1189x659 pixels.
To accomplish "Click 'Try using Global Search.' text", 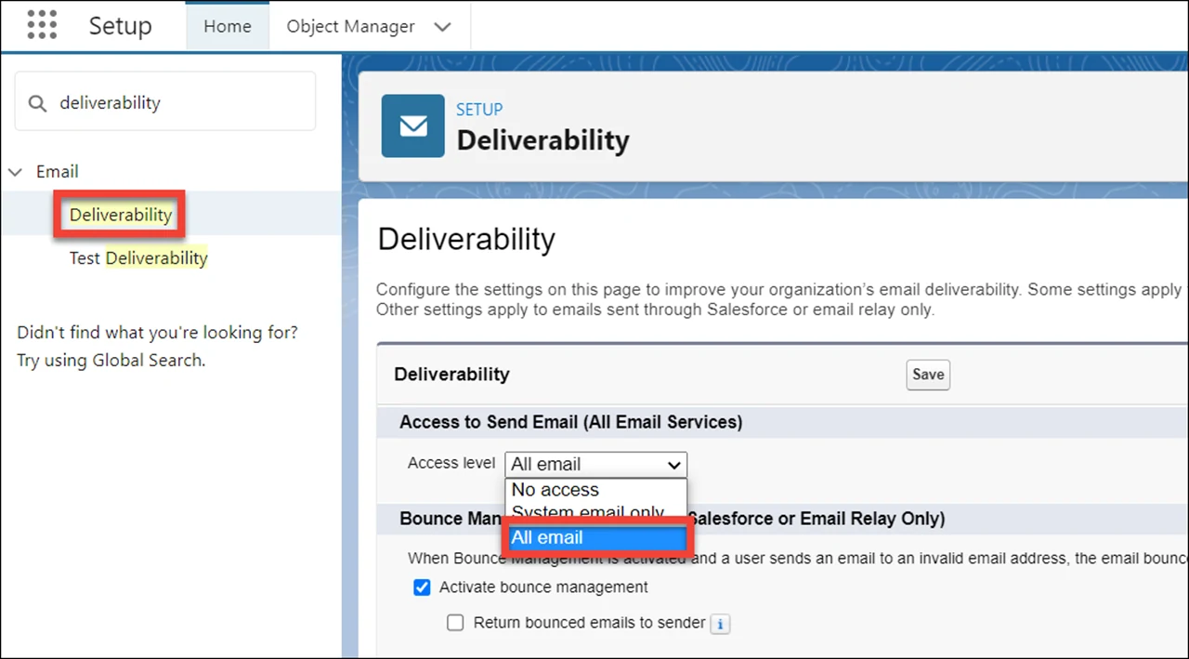I will (x=111, y=361).
